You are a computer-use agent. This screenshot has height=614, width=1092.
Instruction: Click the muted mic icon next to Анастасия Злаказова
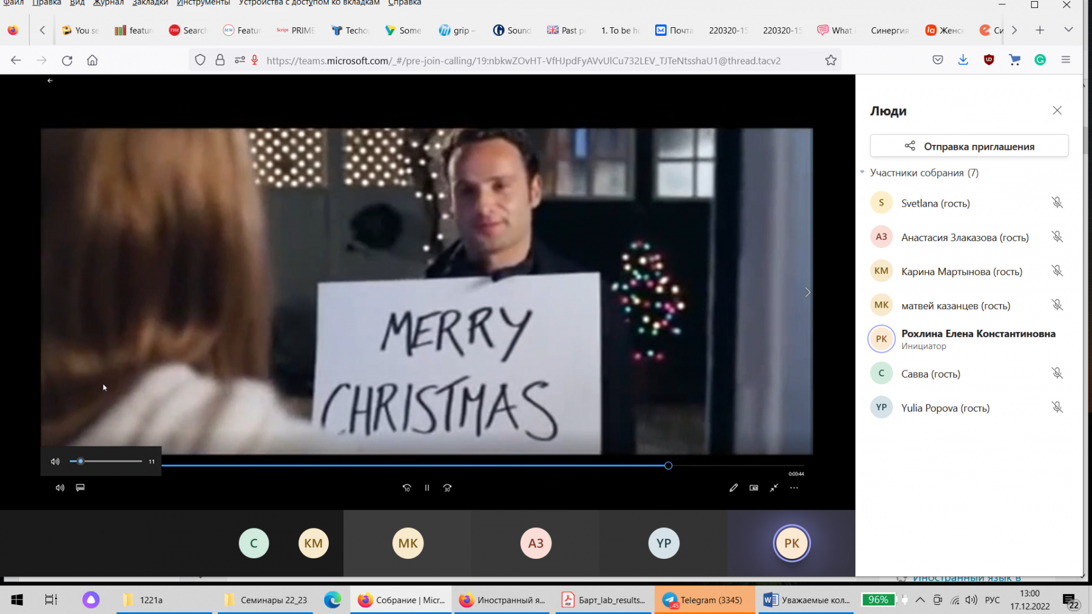[x=1057, y=237]
